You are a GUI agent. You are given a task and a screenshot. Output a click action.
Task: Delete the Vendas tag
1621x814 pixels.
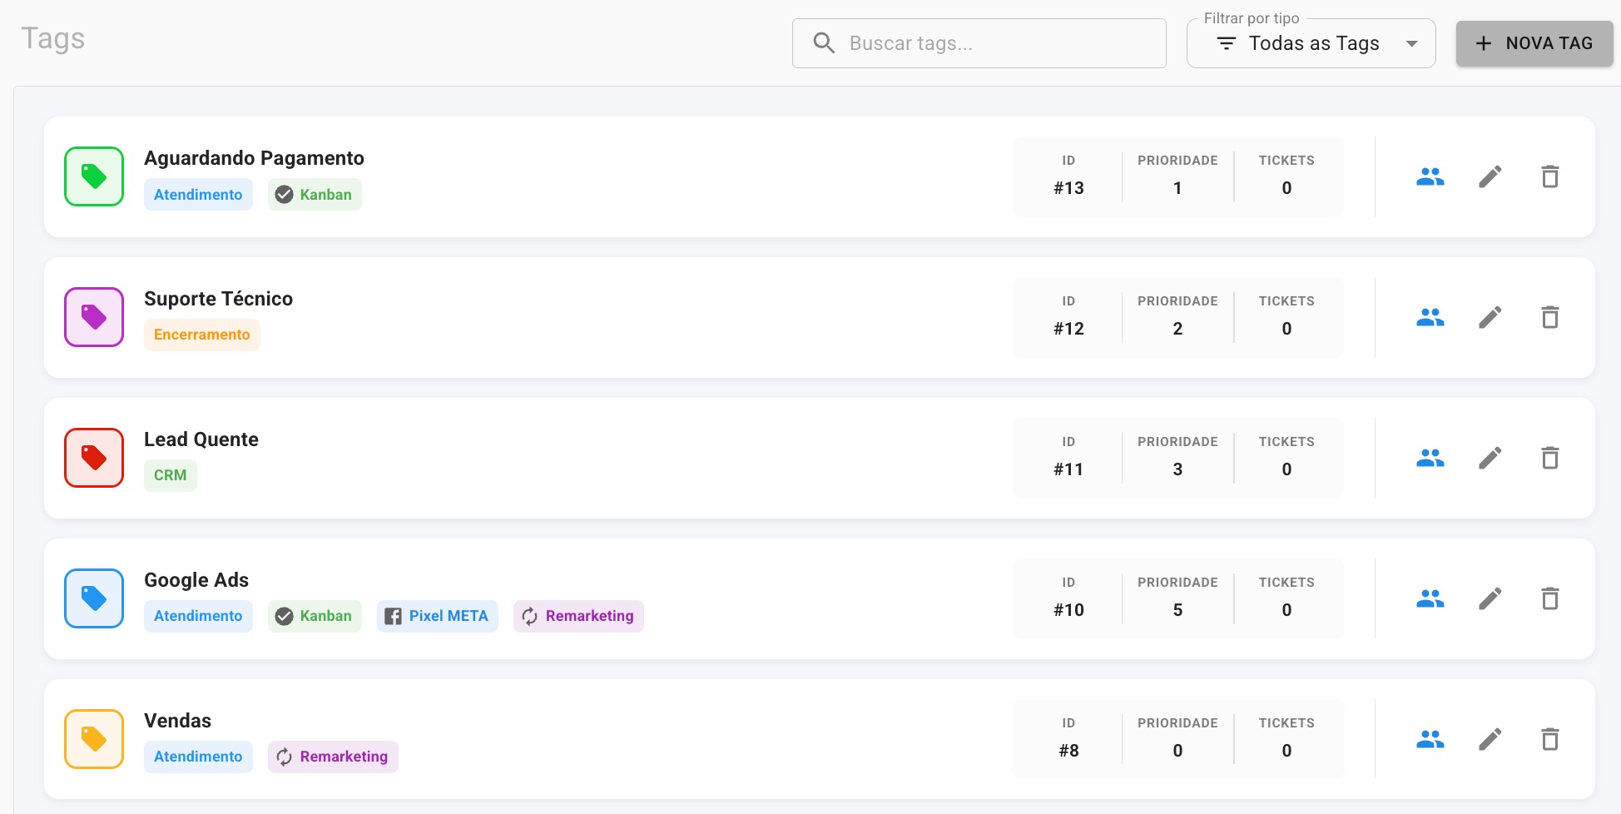click(x=1549, y=739)
